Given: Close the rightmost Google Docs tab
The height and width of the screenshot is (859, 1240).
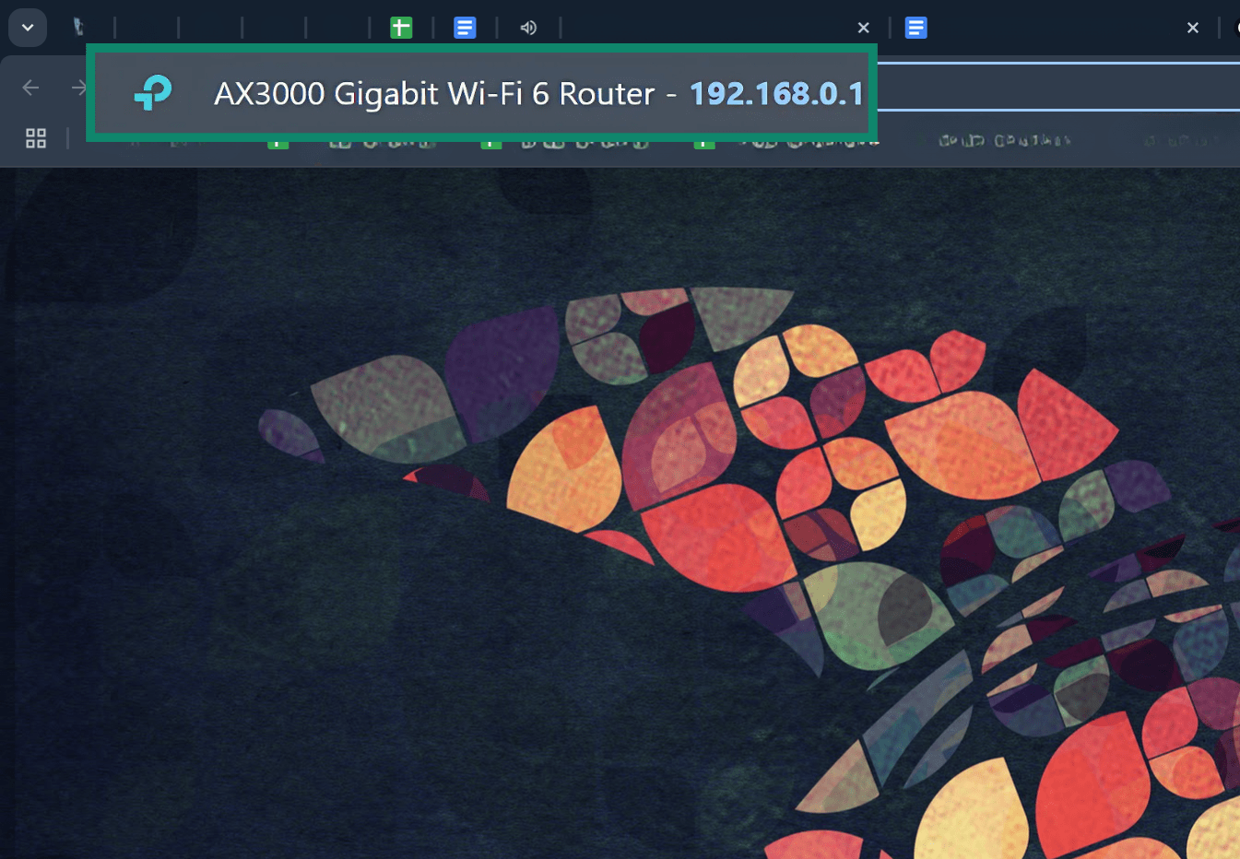Looking at the screenshot, I should coord(1192,28).
